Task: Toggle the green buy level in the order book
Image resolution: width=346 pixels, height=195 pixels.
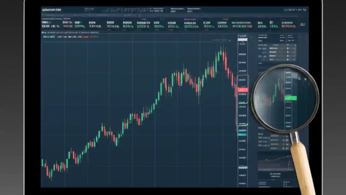Action: pyautogui.click(x=291, y=98)
